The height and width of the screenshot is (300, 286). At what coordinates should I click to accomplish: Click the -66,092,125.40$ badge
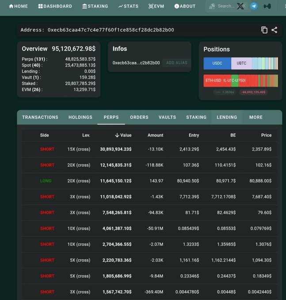tap(253, 92)
